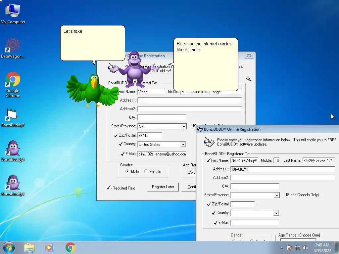The width and height of the screenshot is (339, 254).
Task: Click the "Let's take" speech bubble
Action: [93, 43]
